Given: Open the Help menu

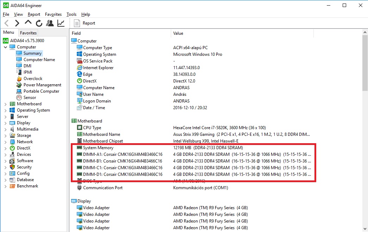Looking at the screenshot, I should 86,14.
